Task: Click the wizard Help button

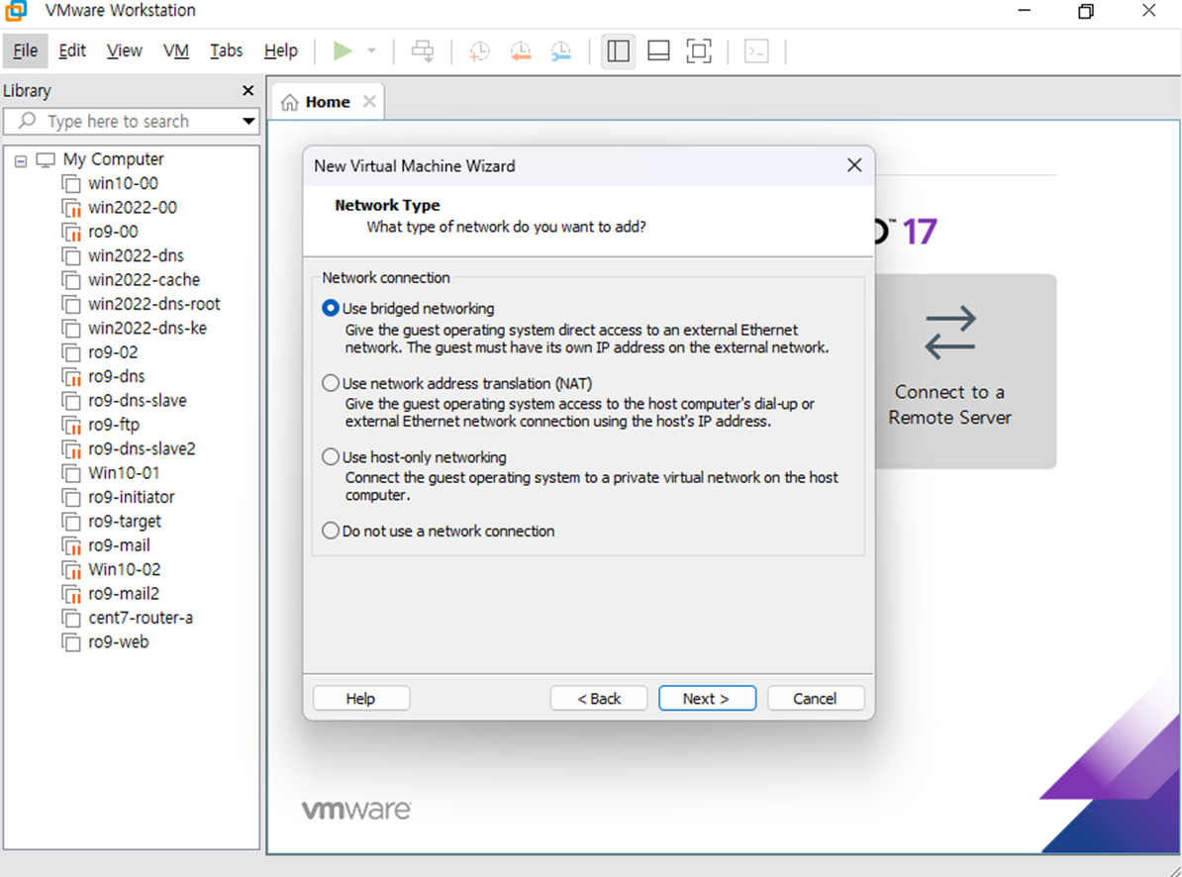Action: click(x=361, y=699)
